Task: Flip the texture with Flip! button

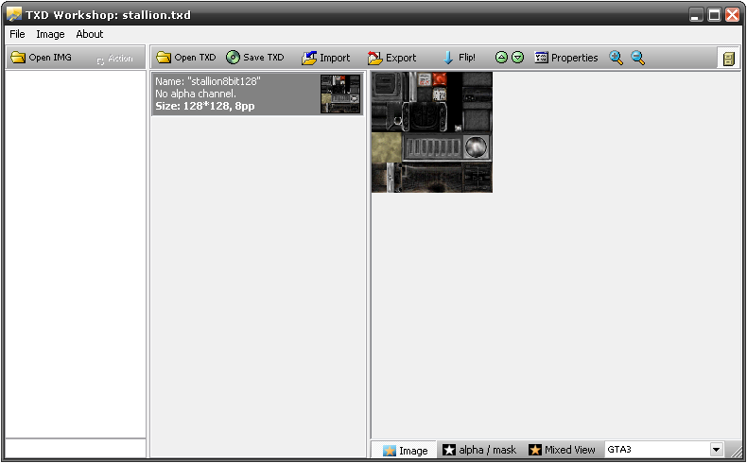Action: point(459,58)
